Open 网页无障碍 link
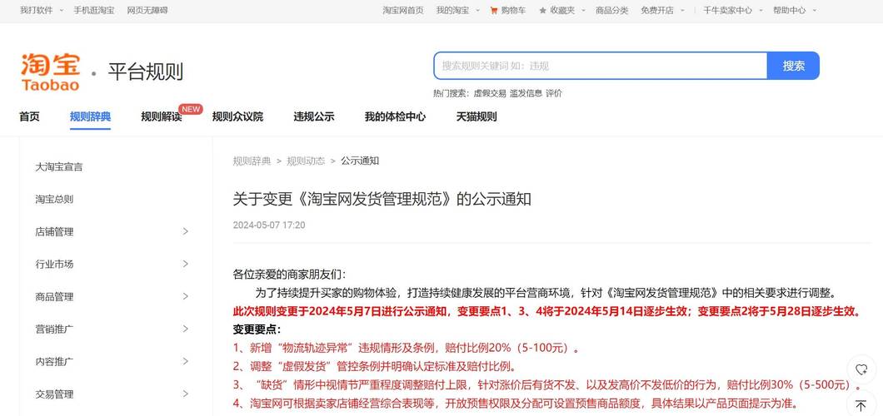 pos(147,10)
